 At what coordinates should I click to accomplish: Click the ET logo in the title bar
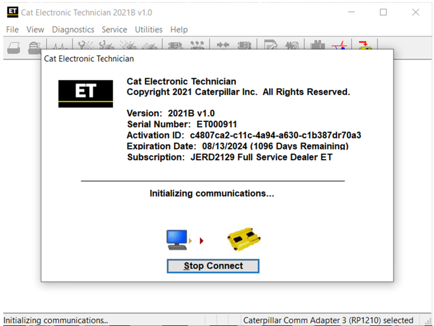13,12
